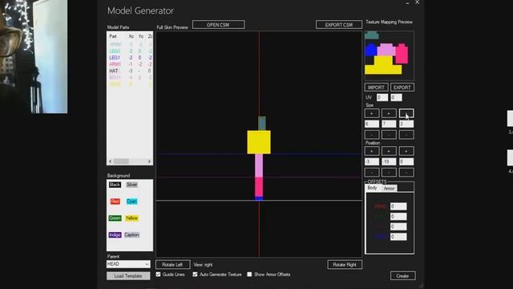This screenshot has width=513, height=289.
Task: Click the EXPORT CSM button
Action: [x=338, y=25]
